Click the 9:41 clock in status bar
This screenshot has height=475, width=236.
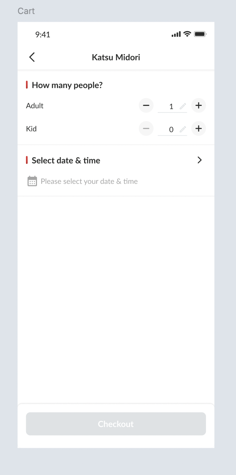[x=42, y=35]
